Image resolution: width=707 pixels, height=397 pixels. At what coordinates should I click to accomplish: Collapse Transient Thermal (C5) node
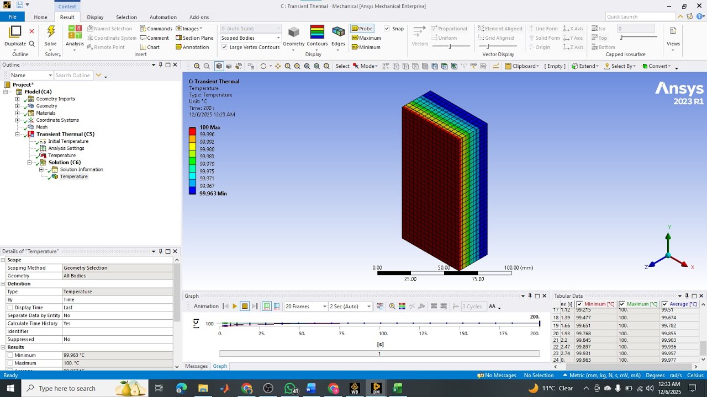17,135
